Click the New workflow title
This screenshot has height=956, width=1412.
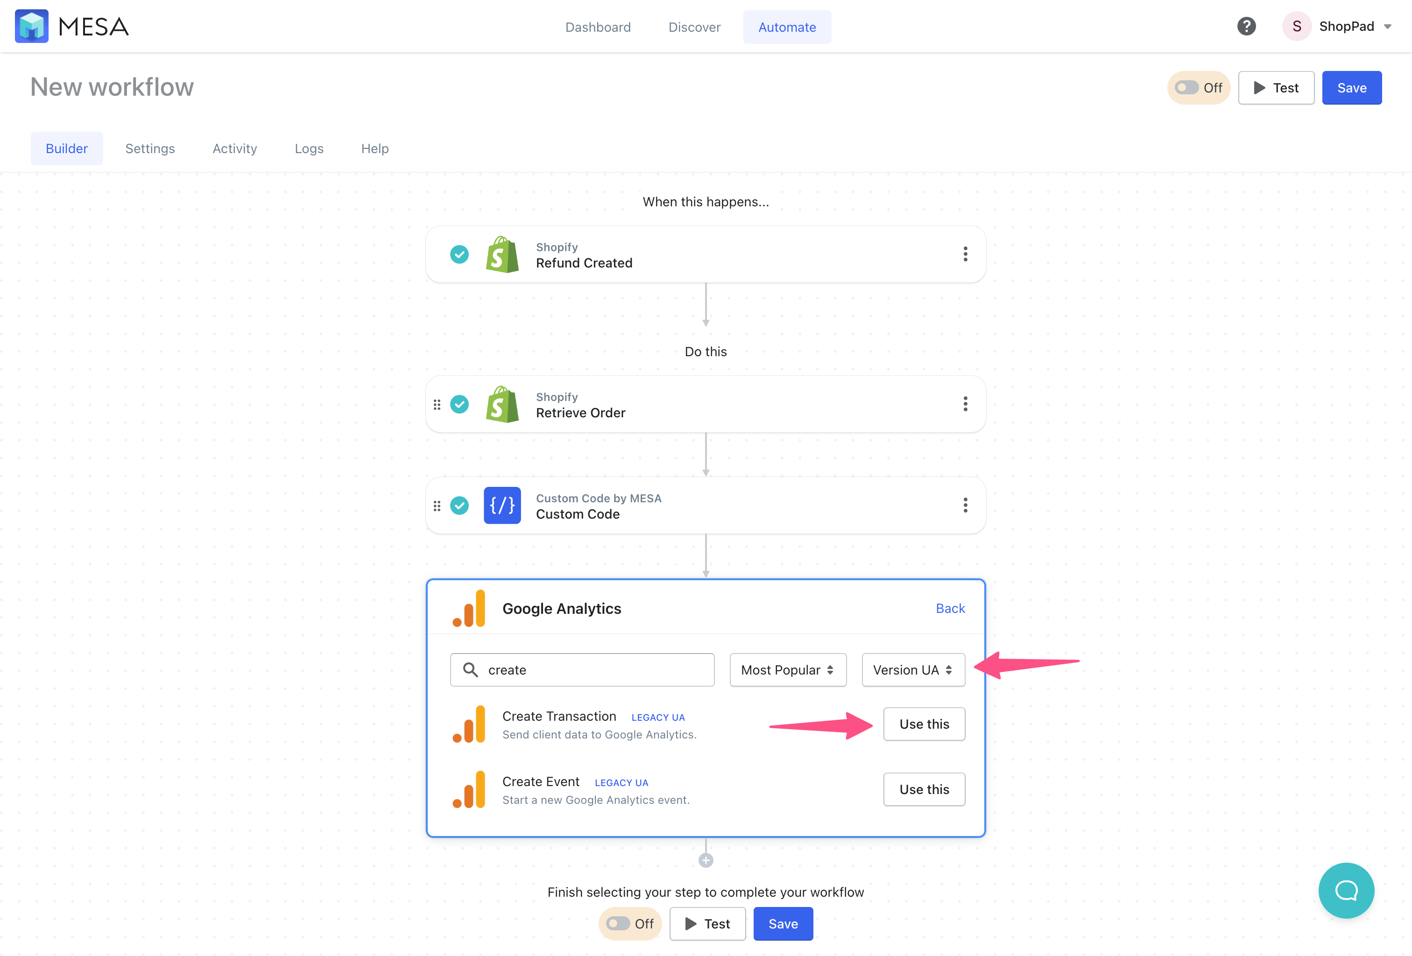pyautogui.click(x=112, y=87)
